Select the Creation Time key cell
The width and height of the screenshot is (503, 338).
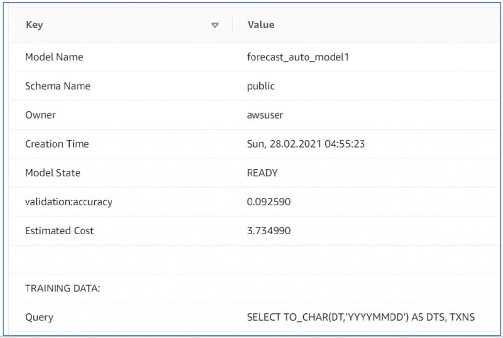pos(57,144)
